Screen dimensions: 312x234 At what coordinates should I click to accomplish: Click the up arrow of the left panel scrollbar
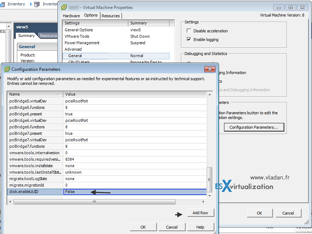9,26
